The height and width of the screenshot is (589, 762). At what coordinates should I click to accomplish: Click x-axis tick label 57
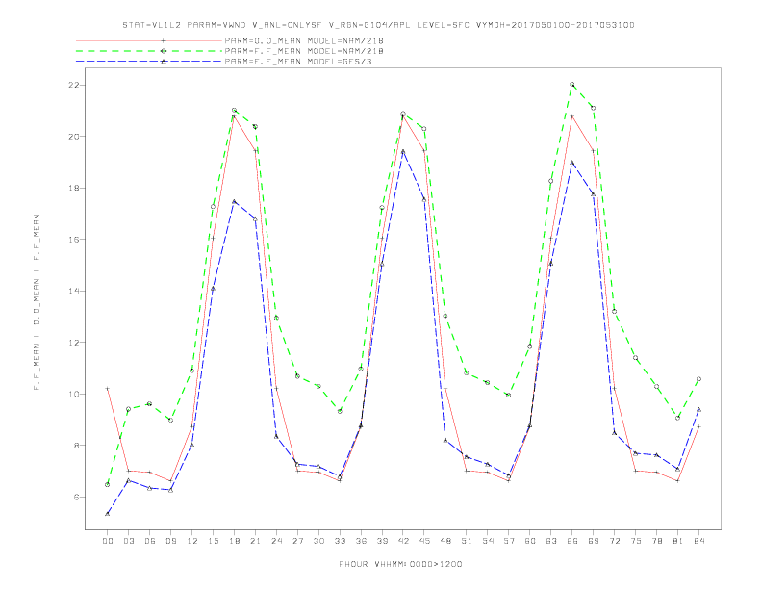click(x=509, y=541)
